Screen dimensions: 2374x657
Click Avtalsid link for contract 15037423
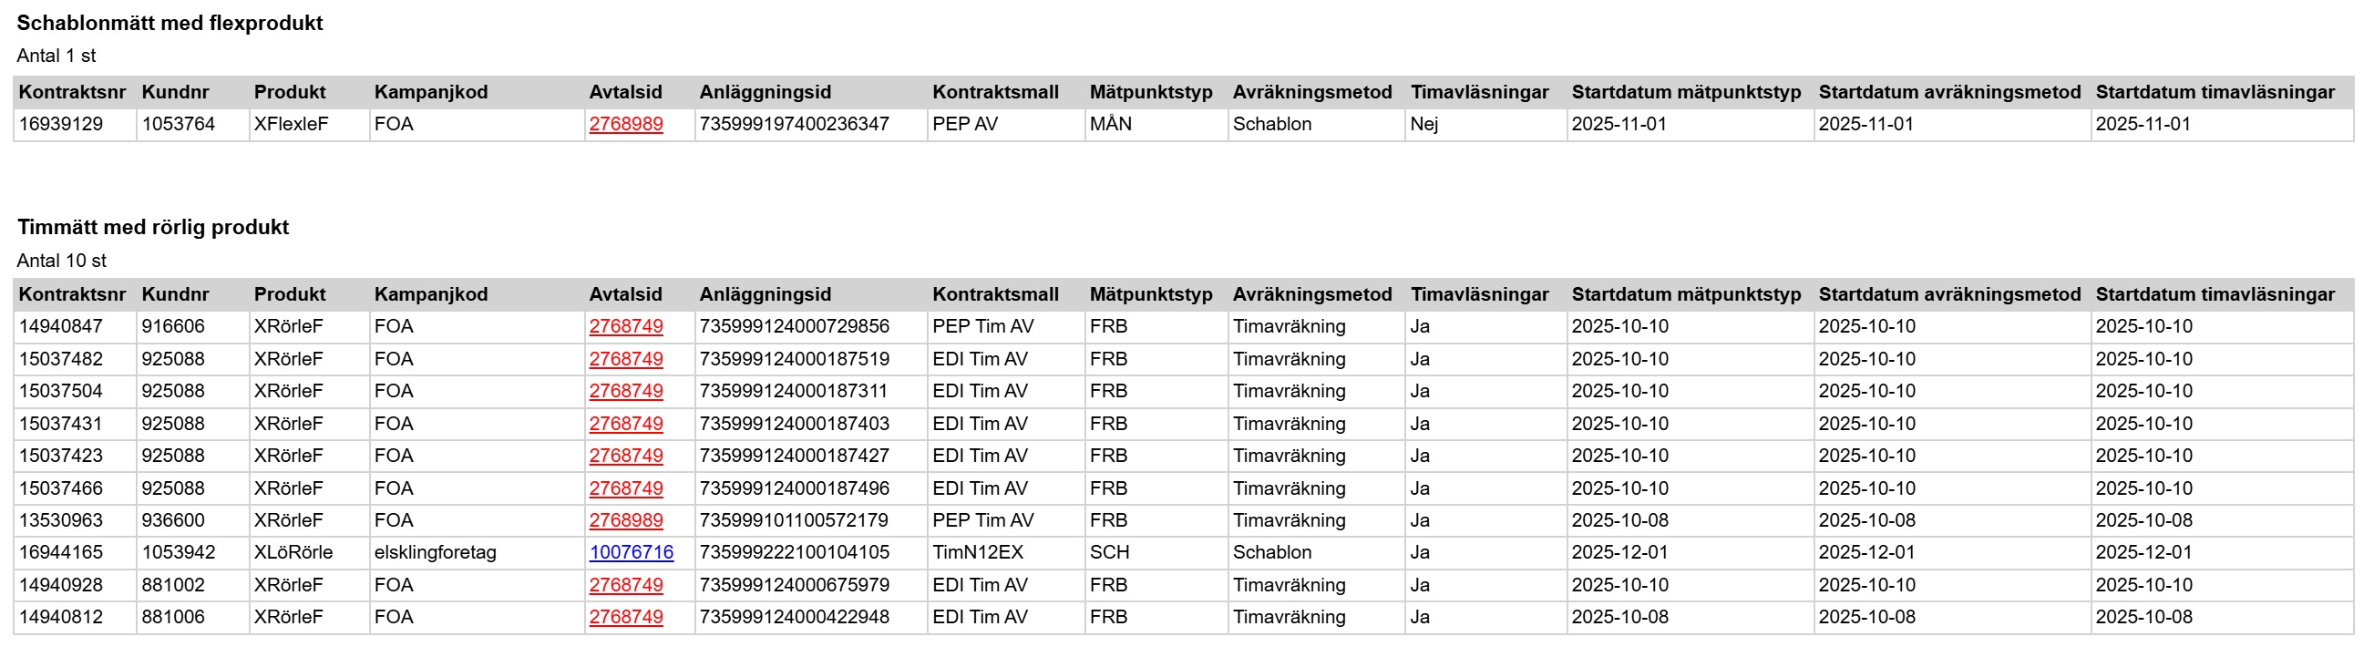[626, 457]
